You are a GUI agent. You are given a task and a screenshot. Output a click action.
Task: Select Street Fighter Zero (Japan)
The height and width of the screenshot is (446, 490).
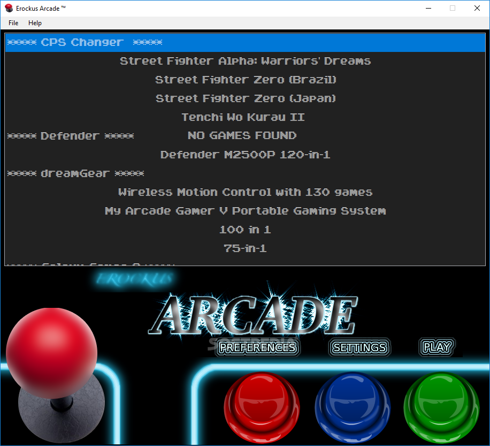[x=245, y=99]
